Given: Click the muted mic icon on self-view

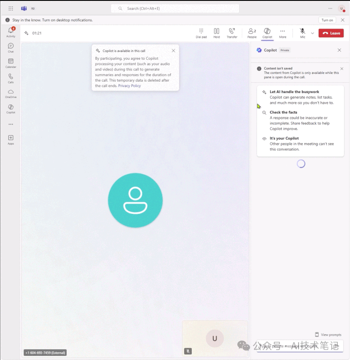Looking at the screenshot, I should (188, 351).
